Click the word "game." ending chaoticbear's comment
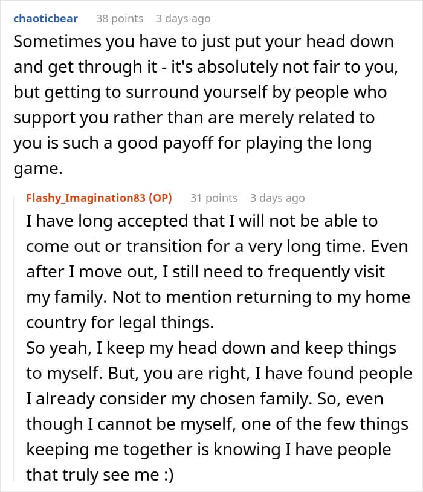The height and width of the screenshot is (492, 423). [37, 170]
